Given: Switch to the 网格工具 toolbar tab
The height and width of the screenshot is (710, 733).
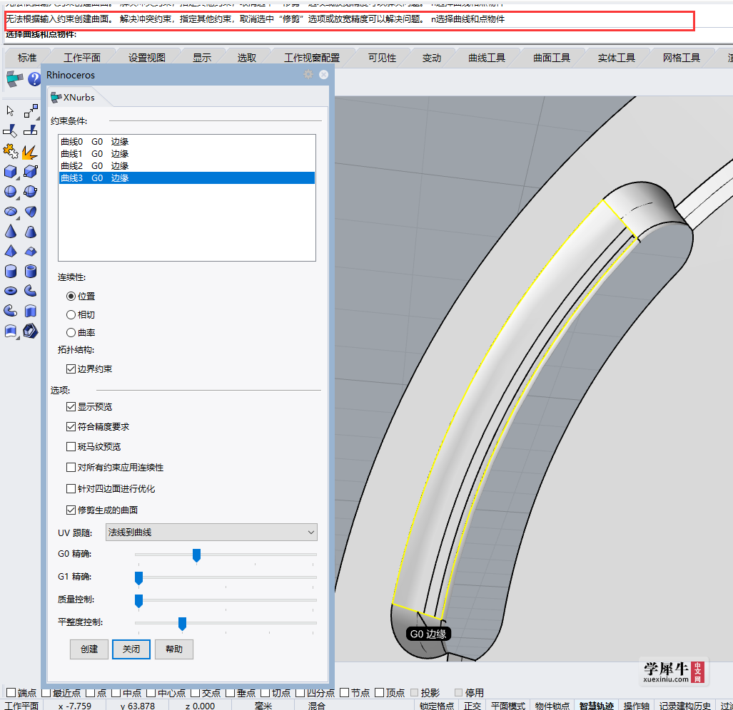Looking at the screenshot, I should [681, 58].
